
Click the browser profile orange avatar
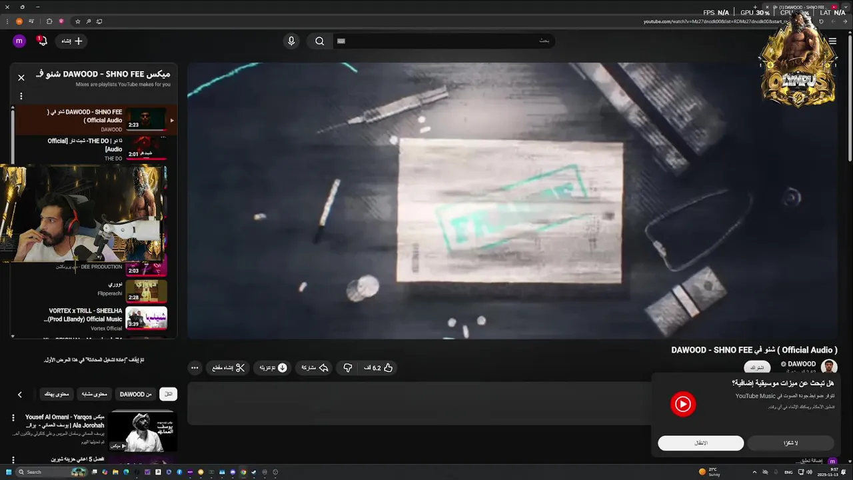(19, 21)
